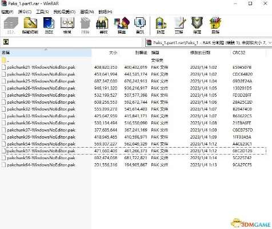The image size is (272, 229).
Task: Sort by the CRC32 column header
Action: coord(248,53)
